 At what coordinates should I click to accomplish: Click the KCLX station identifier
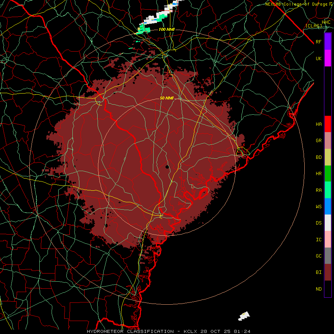(x=191, y=331)
